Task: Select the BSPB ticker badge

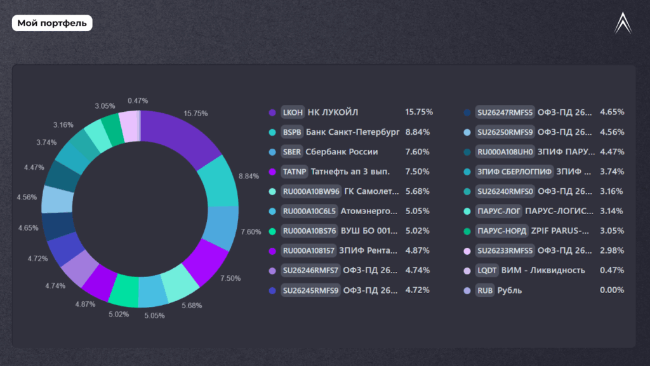Action: pyautogui.click(x=292, y=132)
